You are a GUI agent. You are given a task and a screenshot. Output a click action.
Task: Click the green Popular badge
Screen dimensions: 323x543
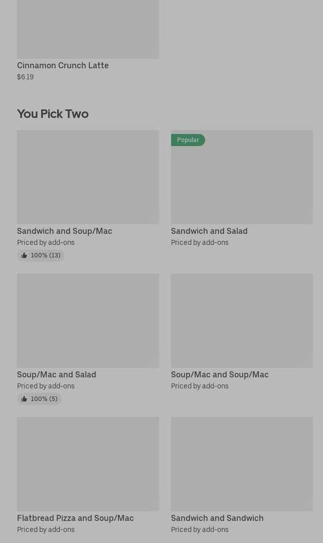coord(188,140)
